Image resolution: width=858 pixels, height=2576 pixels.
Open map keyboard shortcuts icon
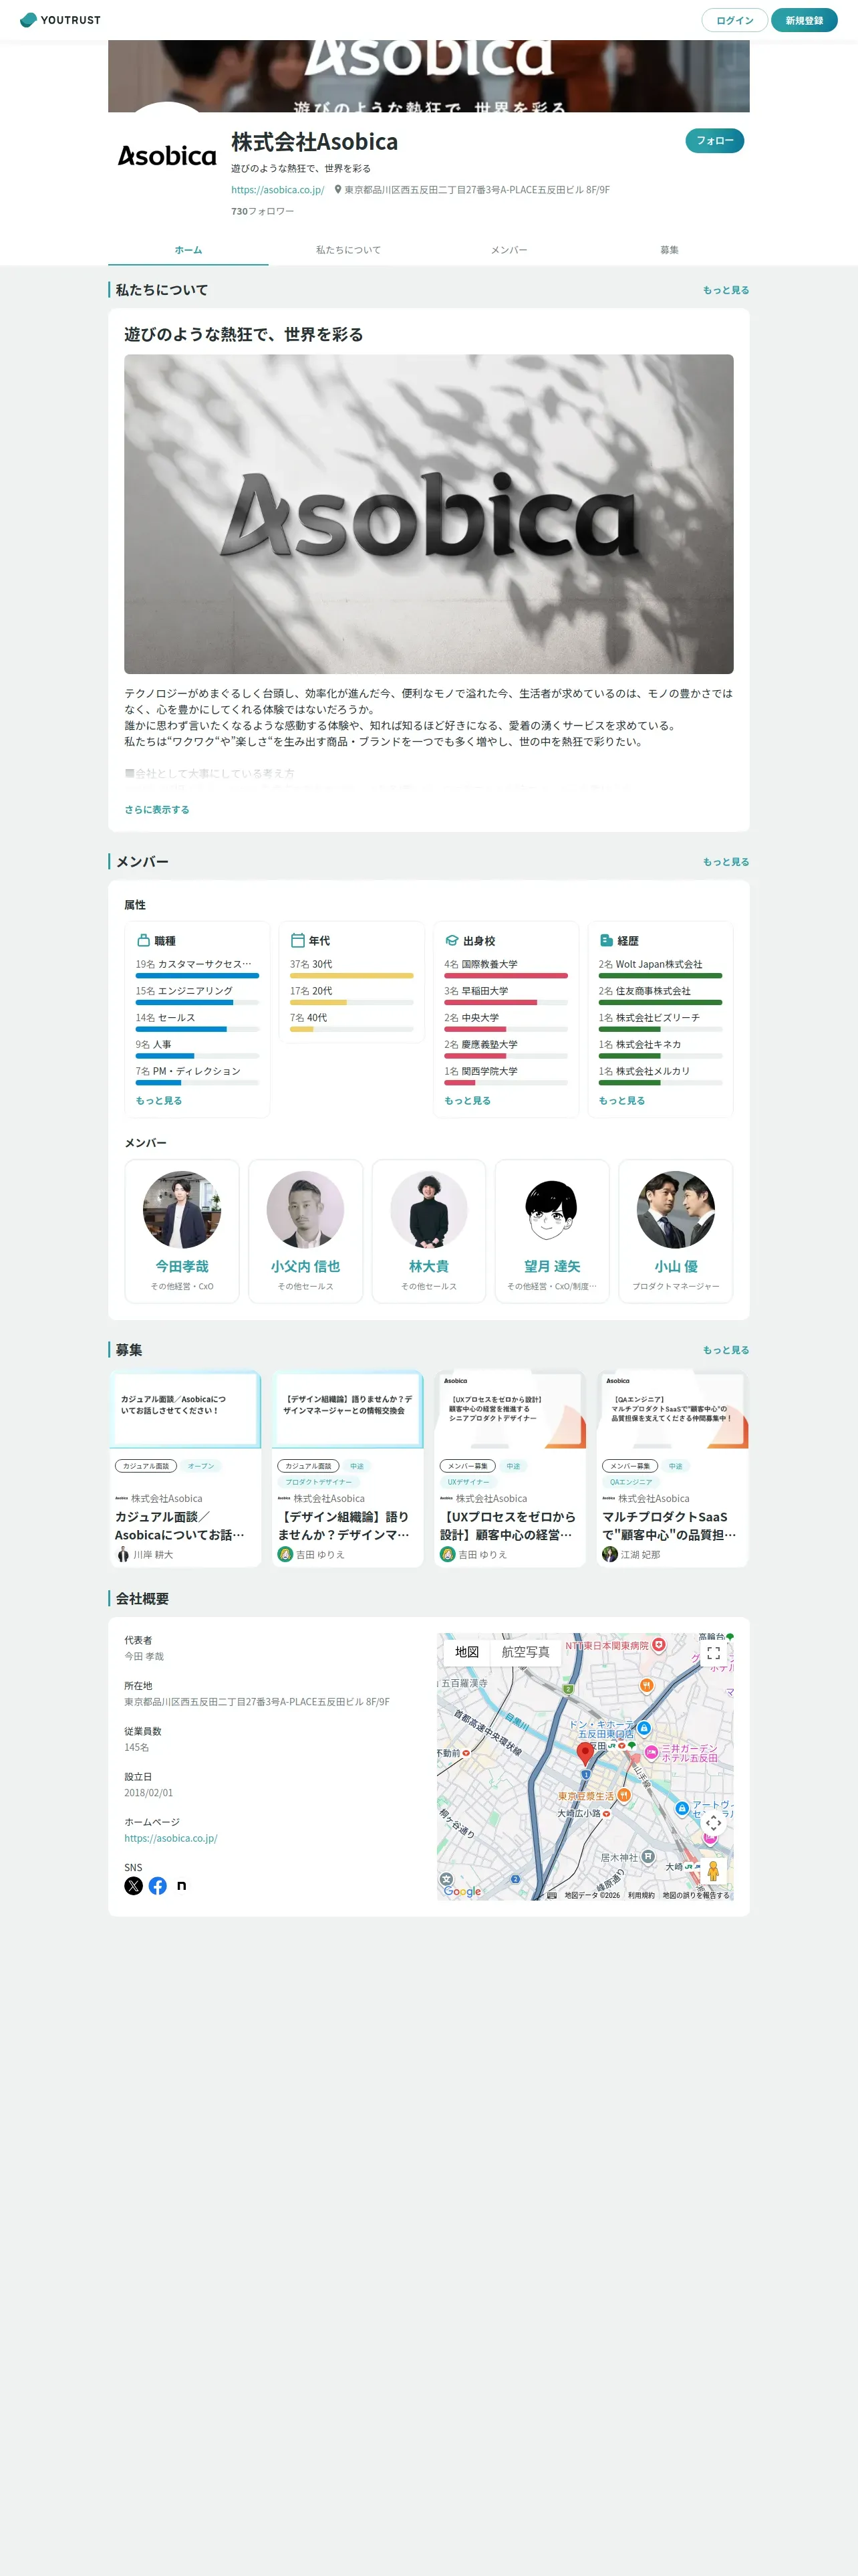[x=553, y=1895]
